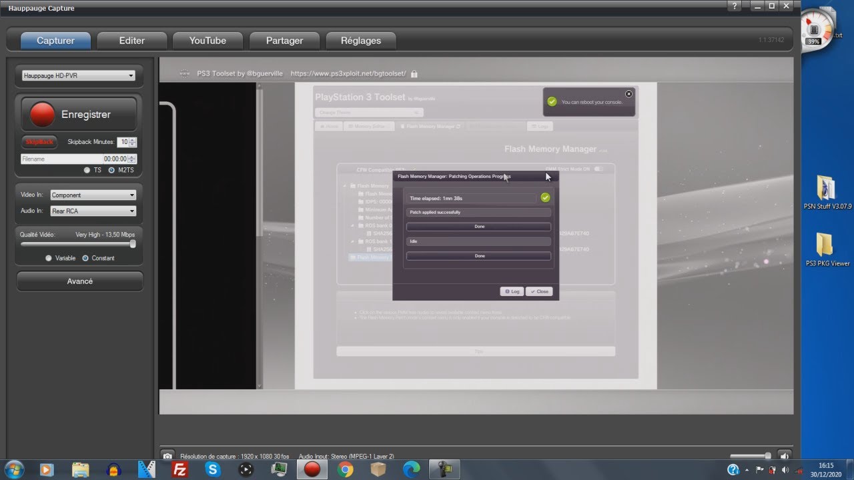Screen dimensions: 854x480
Task: Open the camcorder app in taskbar
Action: [444, 469]
